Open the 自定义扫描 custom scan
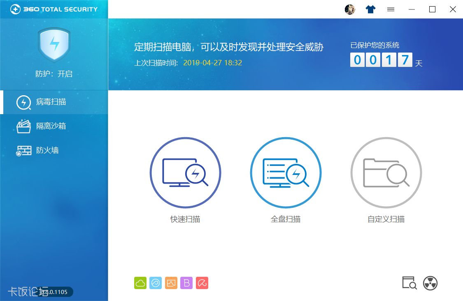The image size is (463, 301). click(386, 172)
